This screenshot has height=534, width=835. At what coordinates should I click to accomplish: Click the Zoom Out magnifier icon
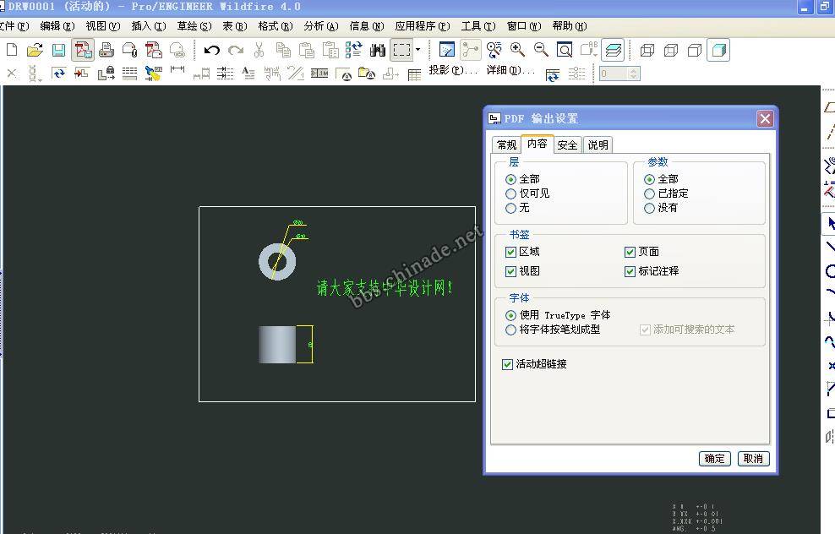[541, 51]
